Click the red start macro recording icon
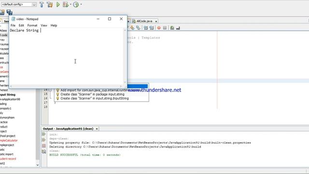This screenshot has width=309, height=174. point(159,28)
